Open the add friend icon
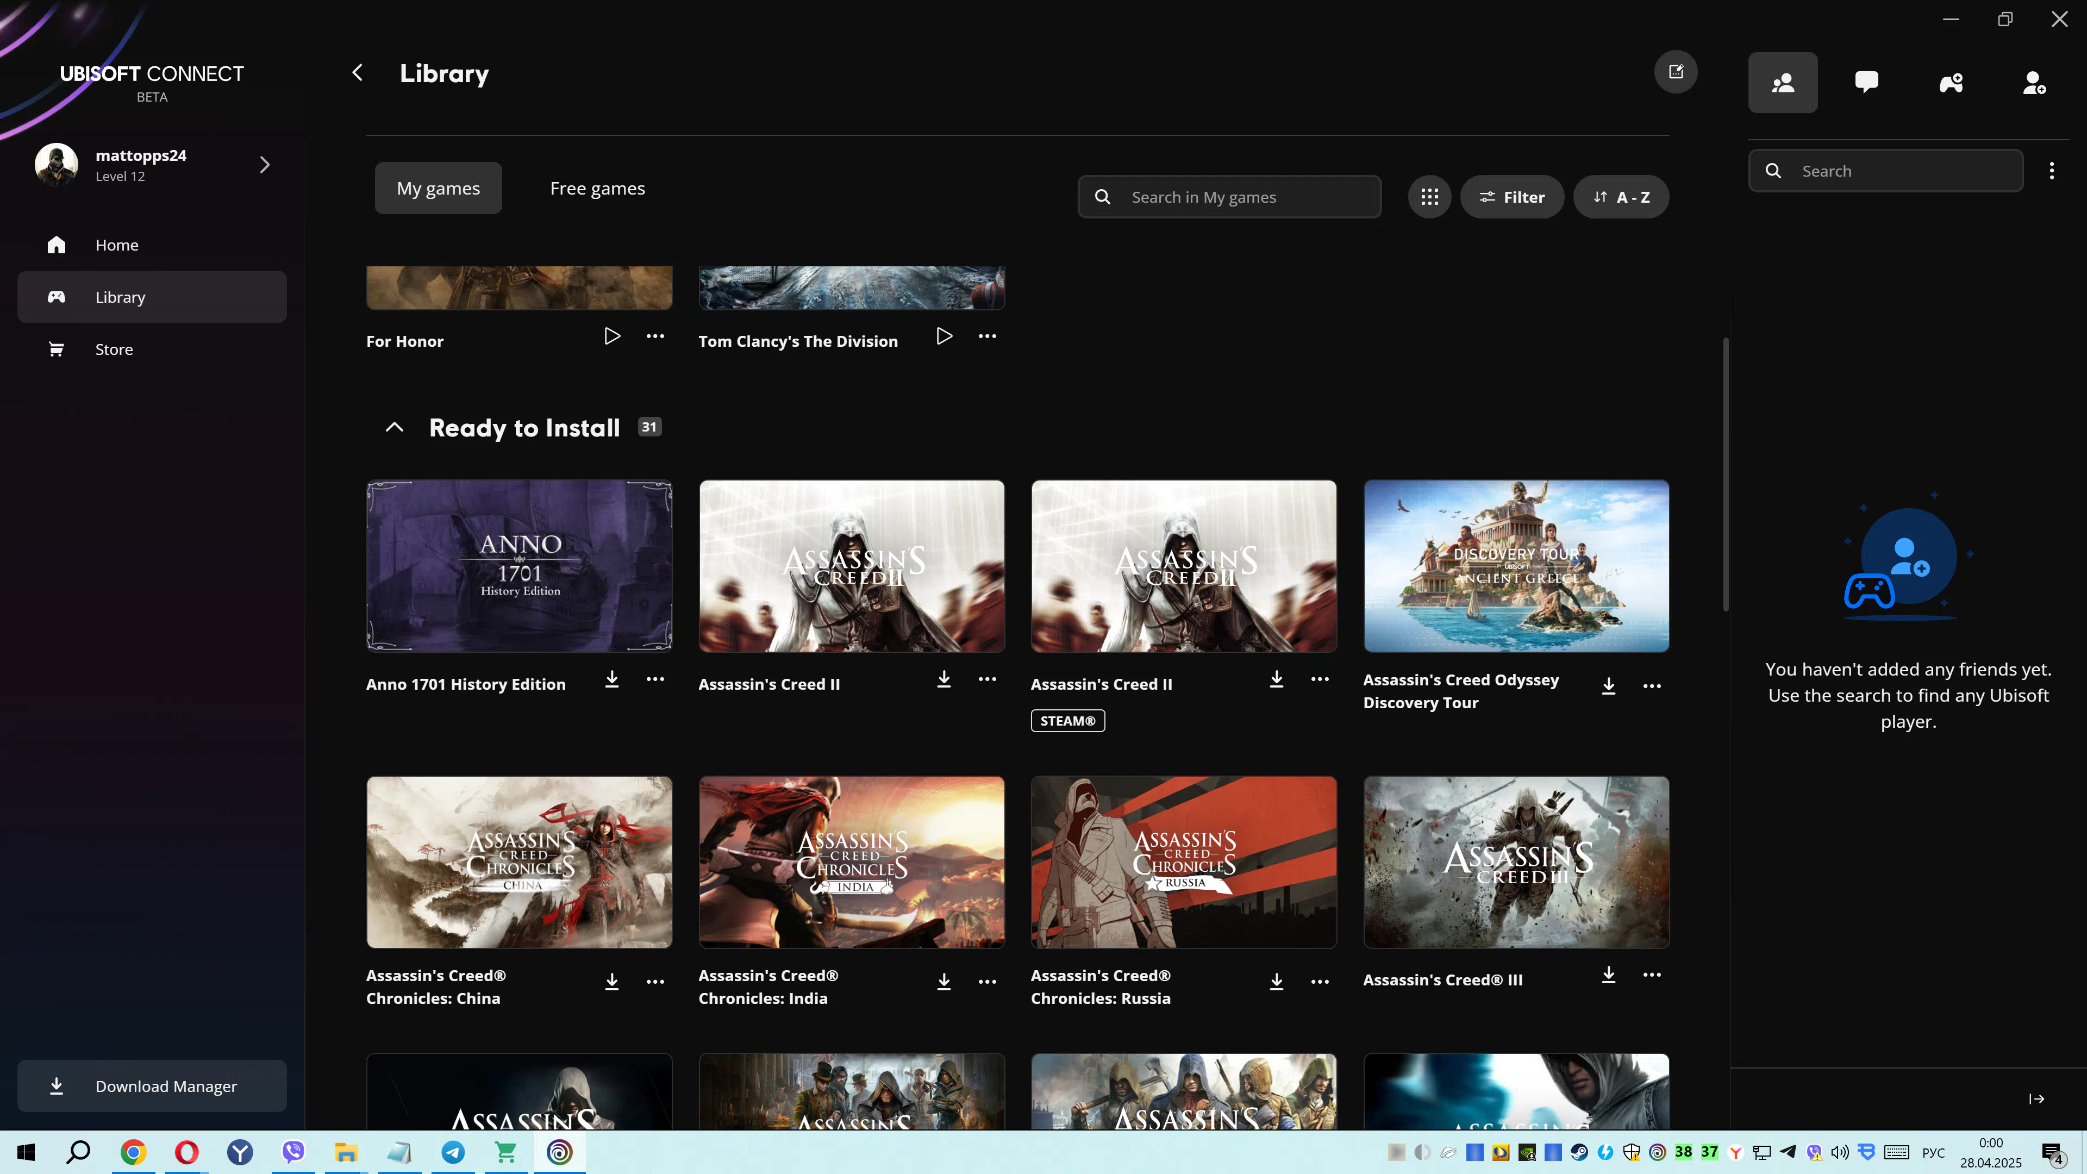The image size is (2087, 1174). tap(2034, 83)
